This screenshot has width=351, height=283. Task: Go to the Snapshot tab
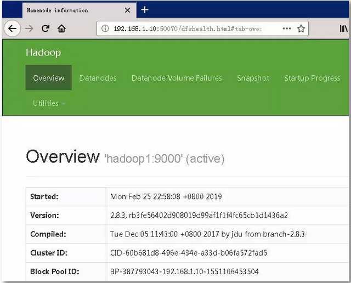(x=253, y=78)
